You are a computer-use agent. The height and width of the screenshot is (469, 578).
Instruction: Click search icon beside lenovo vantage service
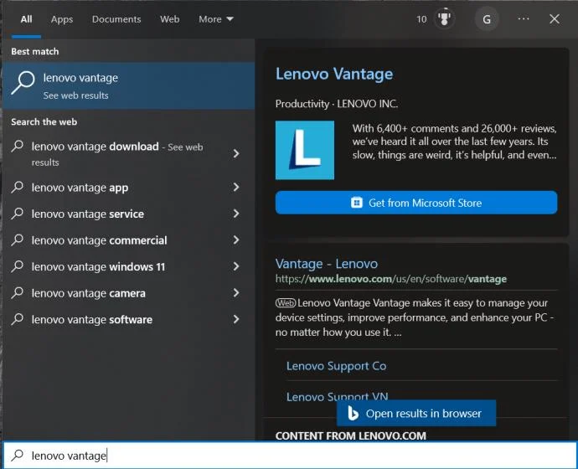pos(17,214)
